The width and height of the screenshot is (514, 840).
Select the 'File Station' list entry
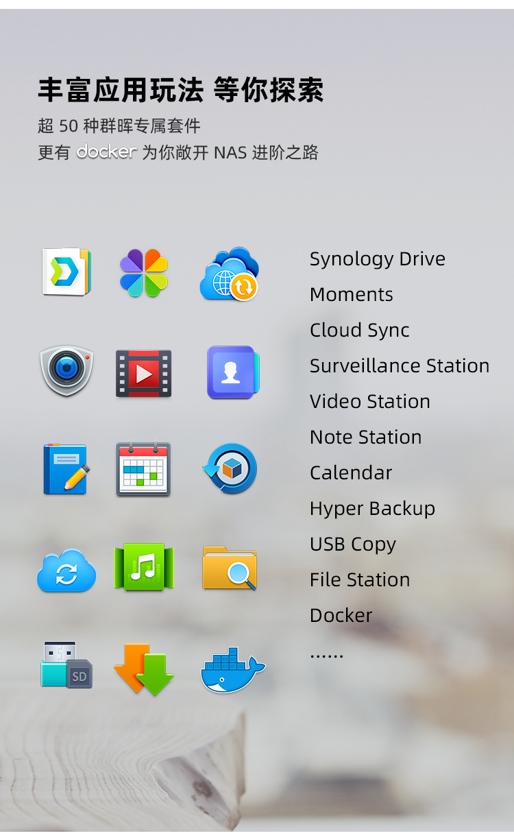pyautogui.click(x=360, y=579)
